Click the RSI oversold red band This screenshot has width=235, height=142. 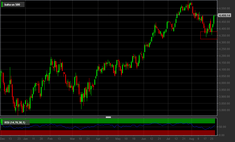(108, 133)
